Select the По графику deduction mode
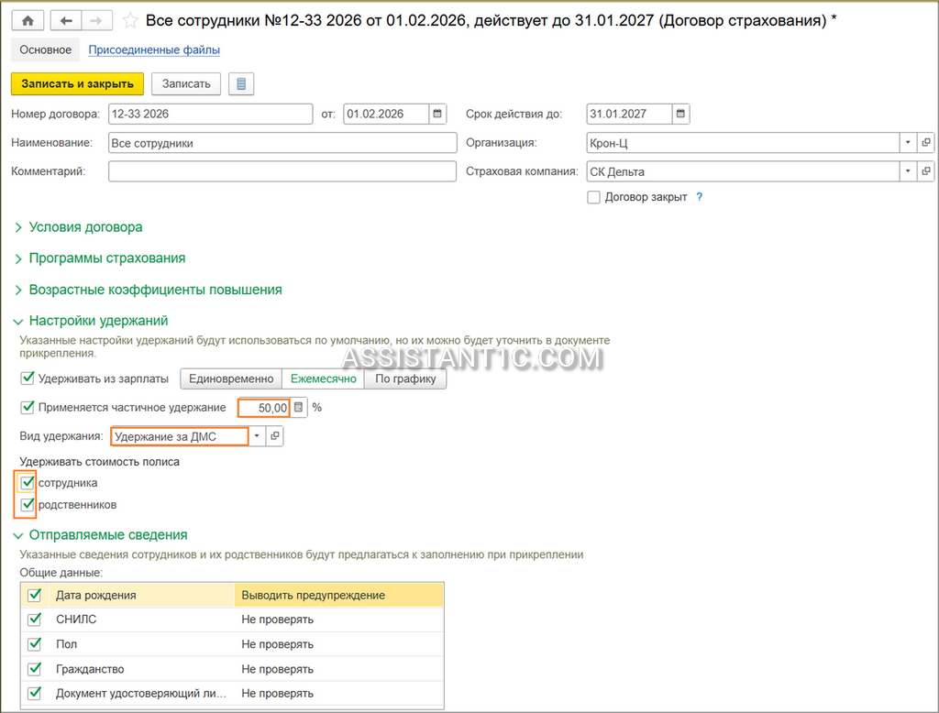This screenshot has width=939, height=713. point(405,378)
